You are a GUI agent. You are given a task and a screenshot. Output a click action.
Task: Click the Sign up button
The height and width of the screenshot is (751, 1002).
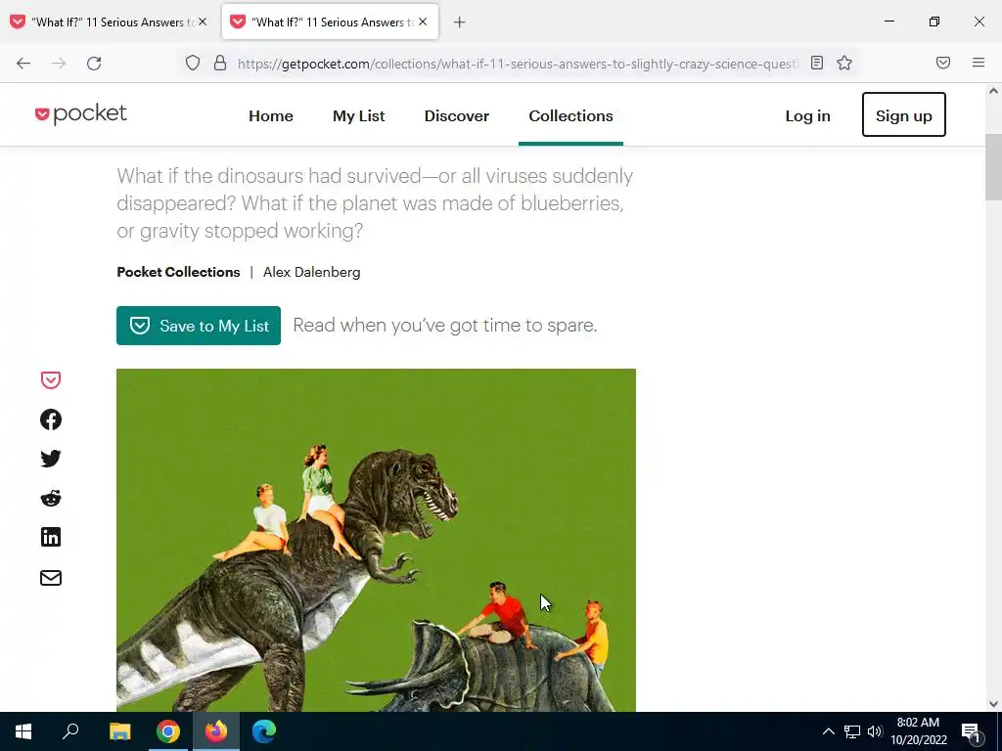(x=903, y=115)
